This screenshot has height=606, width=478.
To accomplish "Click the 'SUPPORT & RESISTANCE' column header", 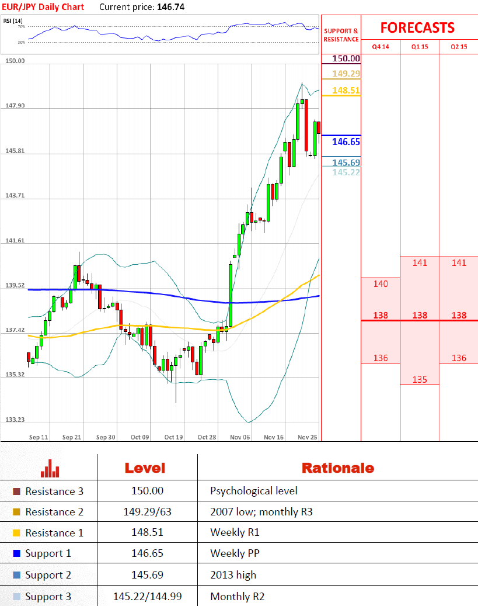I will point(341,35).
